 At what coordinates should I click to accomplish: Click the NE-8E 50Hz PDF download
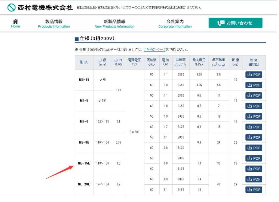(x=254, y=137)
